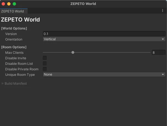Enable the Disable Invite checkbox
The image size is (167, 126).
click(45, 58)
